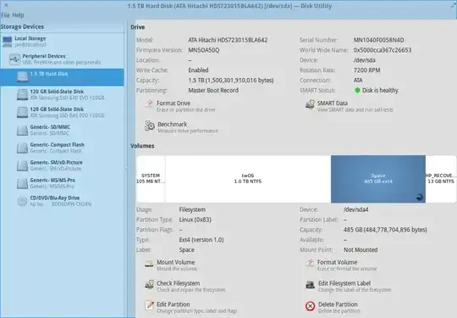Click the 485 GB volume capacity value
The image size is (457, 318).
(385, 230)
